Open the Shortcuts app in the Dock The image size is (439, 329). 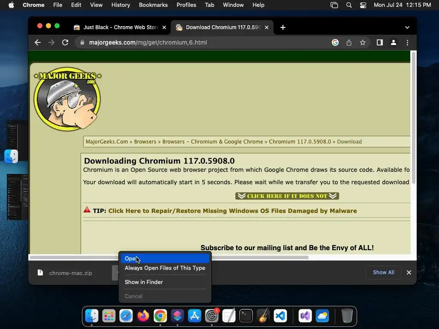pos(177,316)
